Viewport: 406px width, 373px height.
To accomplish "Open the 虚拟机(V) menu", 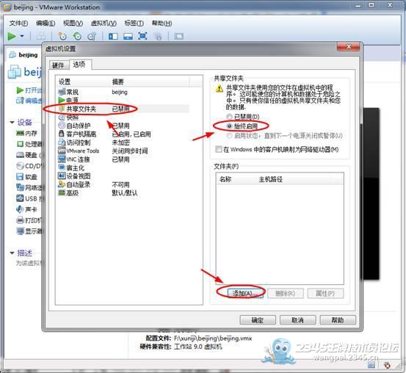I will pos(104,23).
